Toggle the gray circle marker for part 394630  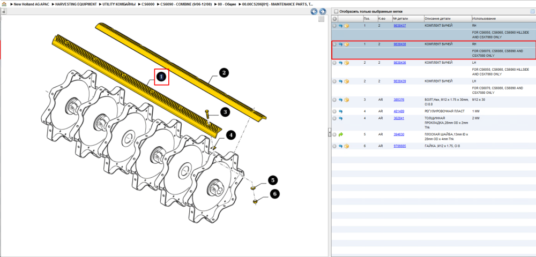(334, 134)
